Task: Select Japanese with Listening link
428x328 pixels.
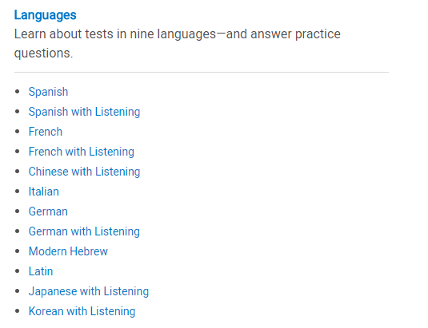Action: coord(89,291)
